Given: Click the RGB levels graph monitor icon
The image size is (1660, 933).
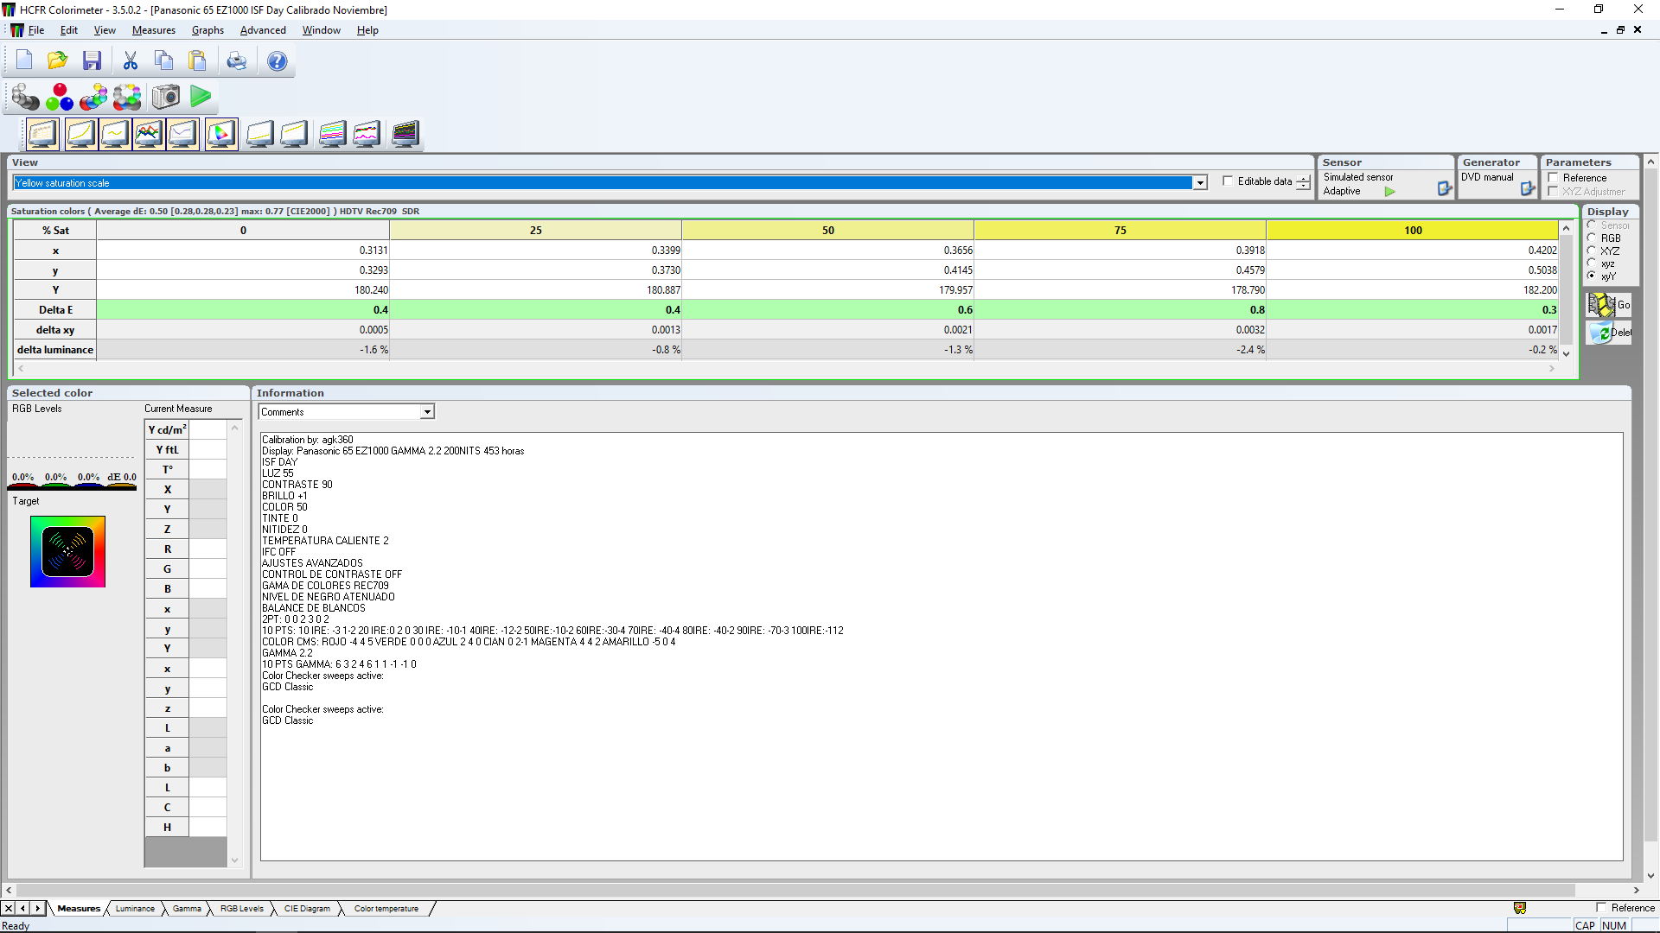Looking at the screenshot, I should click(148, 134).
